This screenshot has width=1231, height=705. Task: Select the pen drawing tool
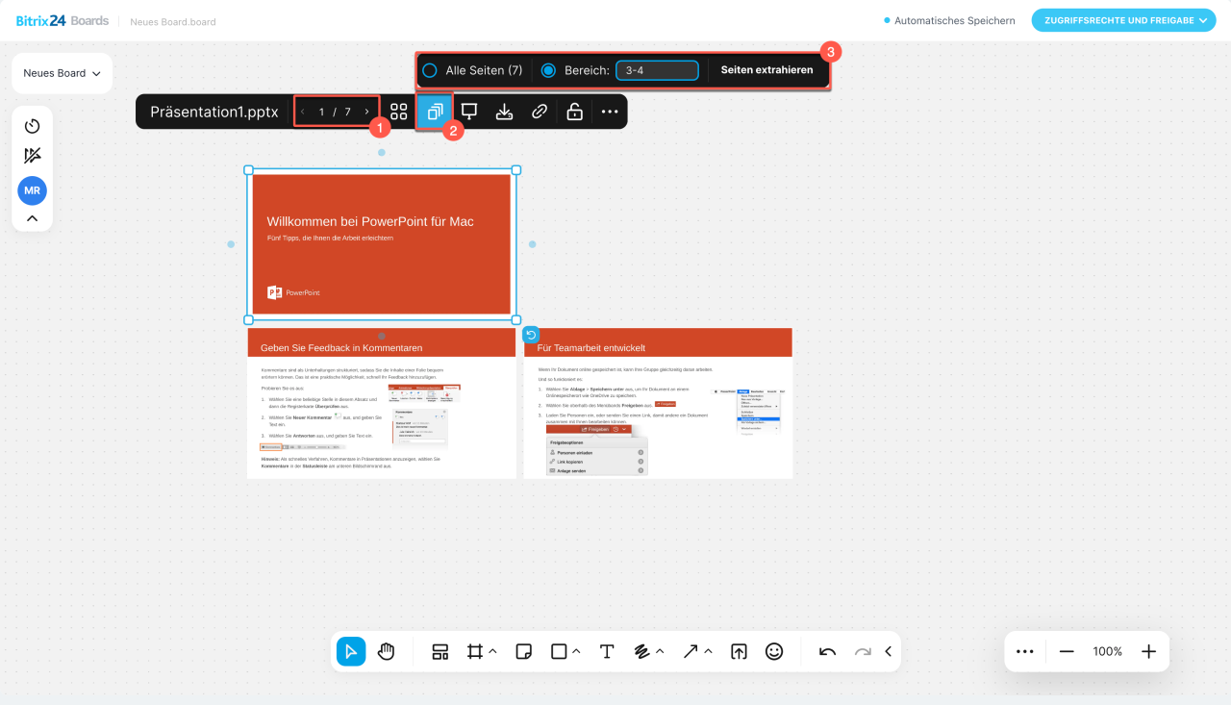coord(642,651)
